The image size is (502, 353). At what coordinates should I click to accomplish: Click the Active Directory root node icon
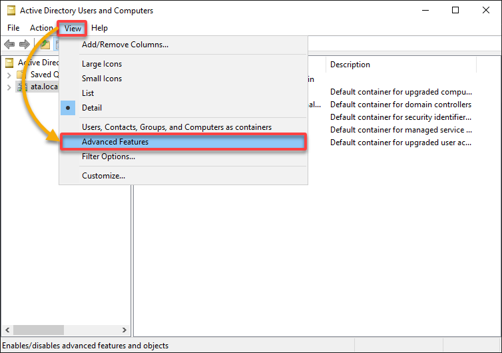9,63
